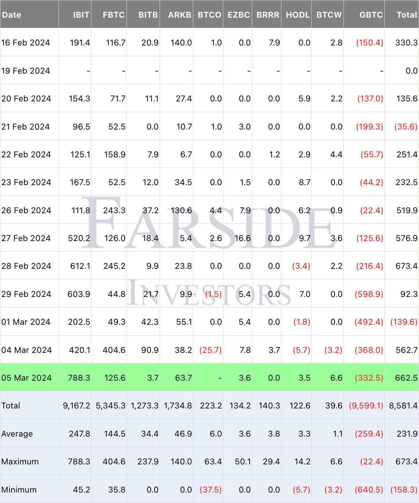Select EZBC value 16.6 on 27 Feb

pyautogui.click(x=242, y=238)
